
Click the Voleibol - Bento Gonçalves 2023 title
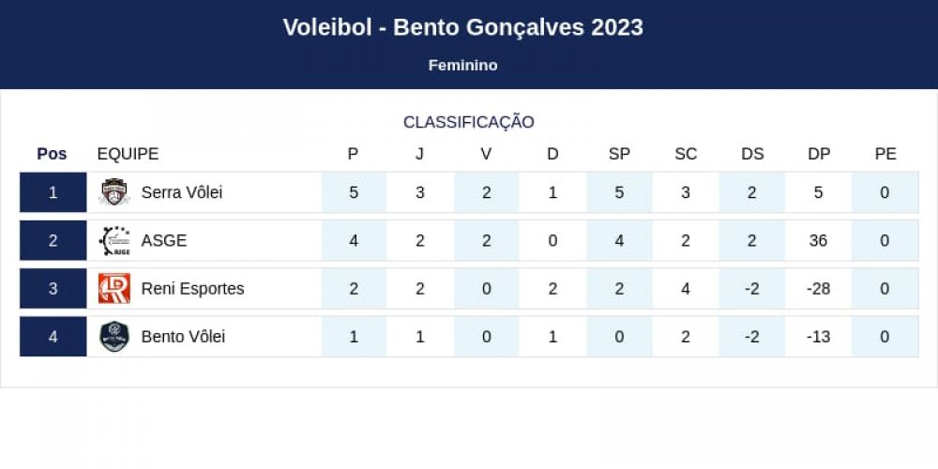(463, 27)
